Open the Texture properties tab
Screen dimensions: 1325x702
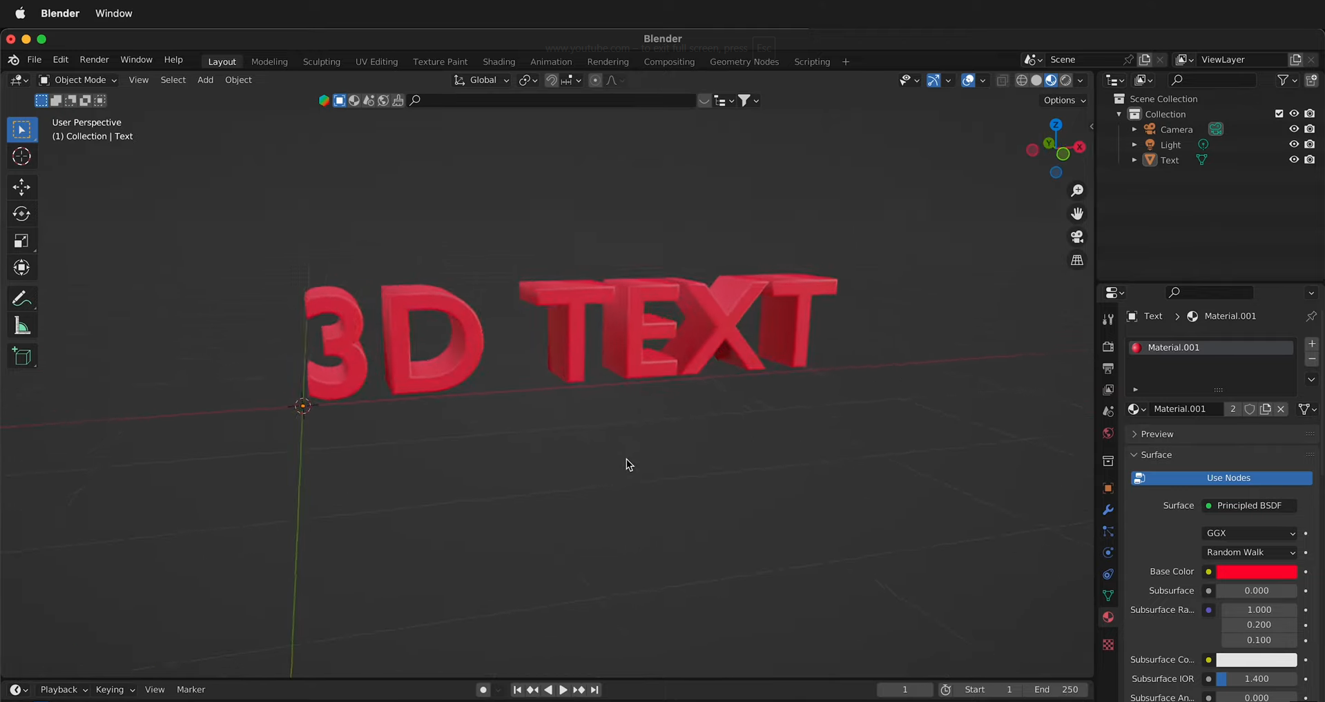pyautogui.click(x=1108, y=645)
